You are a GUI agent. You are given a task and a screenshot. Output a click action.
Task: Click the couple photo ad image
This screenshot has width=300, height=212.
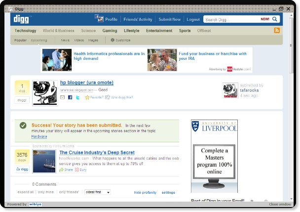point(162,60)
